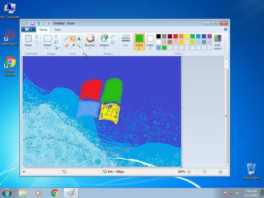Choose the custom green swatch in bottom row
The image size is (264, 198).
coord(164,48)
